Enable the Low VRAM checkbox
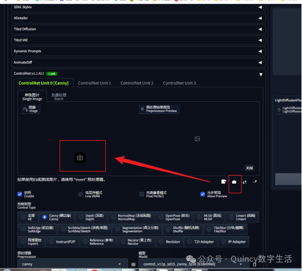This screenshot has height=271, width=302. [81, 194]
